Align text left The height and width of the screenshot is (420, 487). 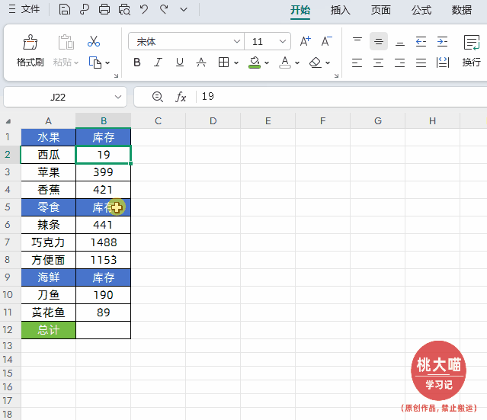point(357,63)
